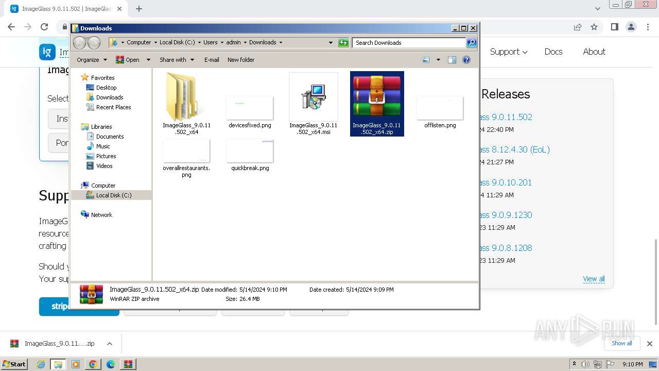
Task: Select the overallrestaurants.png file
Action: (186, 158)
